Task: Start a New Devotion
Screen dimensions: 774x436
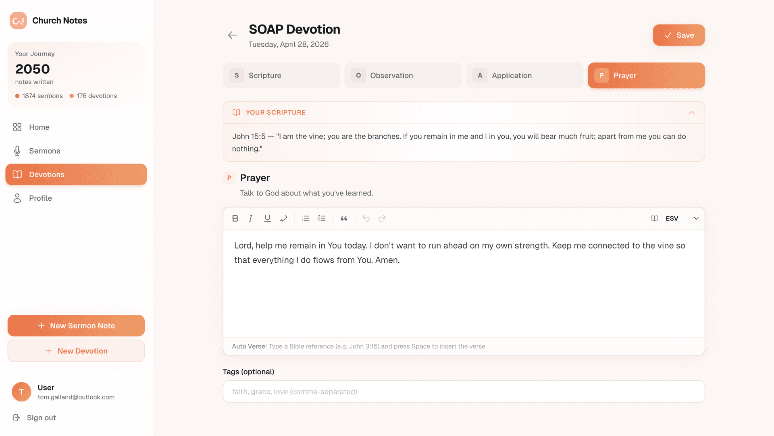Action: 76,351
